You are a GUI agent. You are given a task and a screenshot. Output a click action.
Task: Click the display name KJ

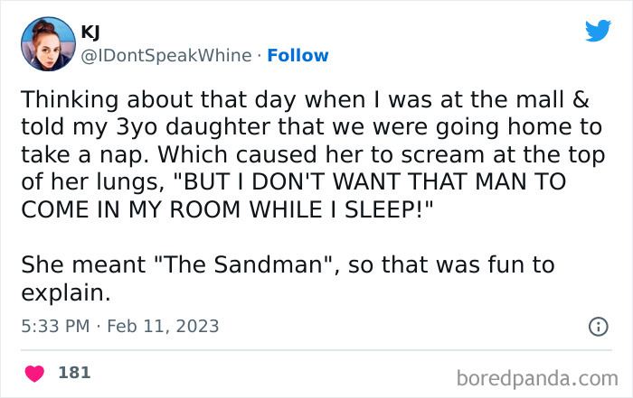coord(90,32)
